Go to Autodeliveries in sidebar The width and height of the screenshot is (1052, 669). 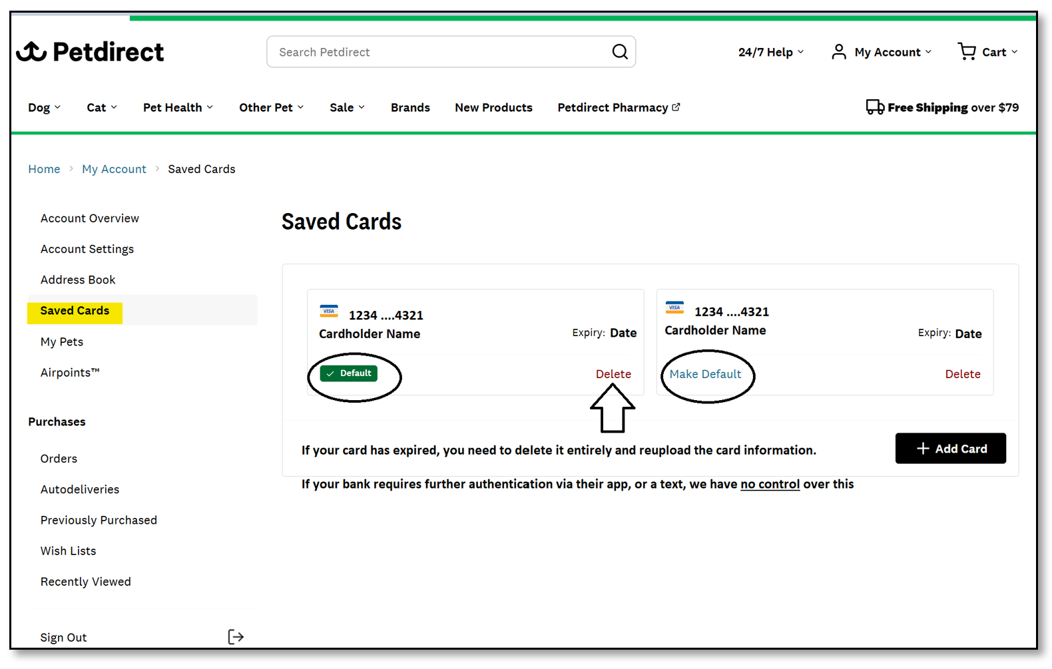80,489
